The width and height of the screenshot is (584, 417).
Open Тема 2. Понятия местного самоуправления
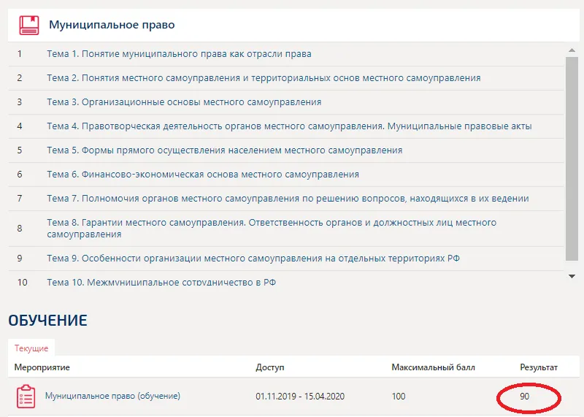coord(264,78)
